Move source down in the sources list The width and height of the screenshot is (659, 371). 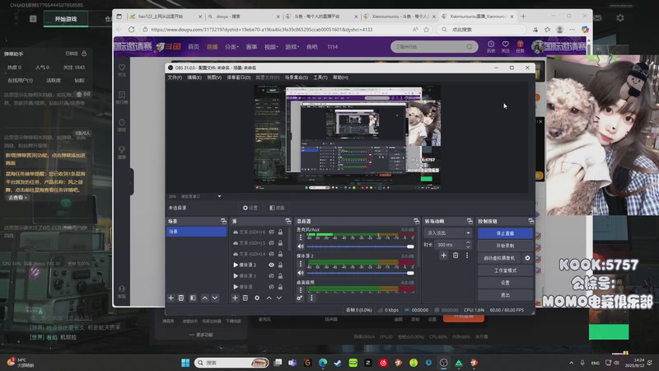(278, 298)
